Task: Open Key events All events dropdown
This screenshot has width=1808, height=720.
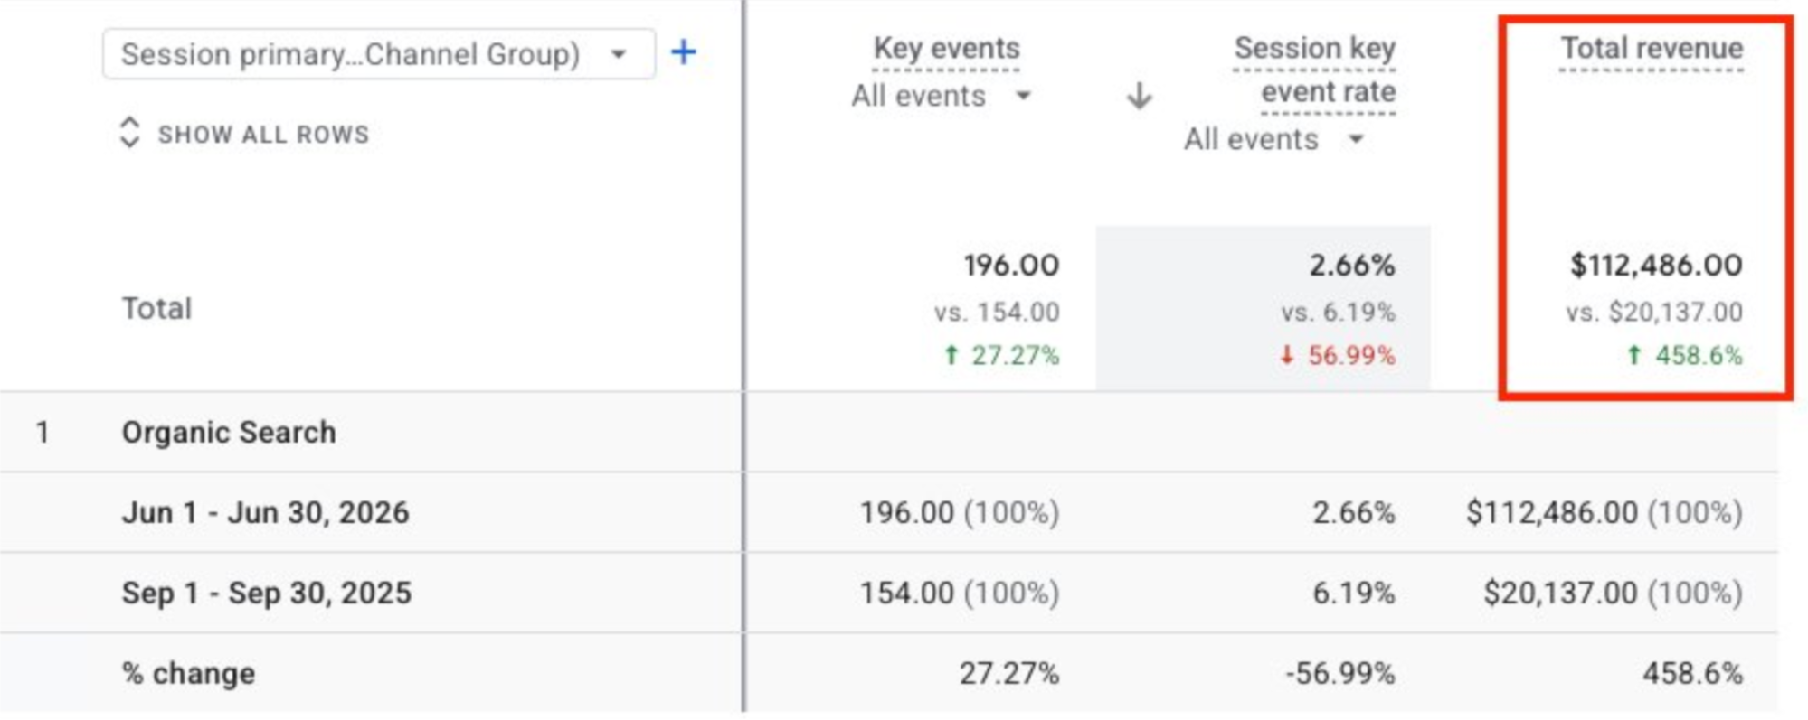Action: (x=941, y=96)
